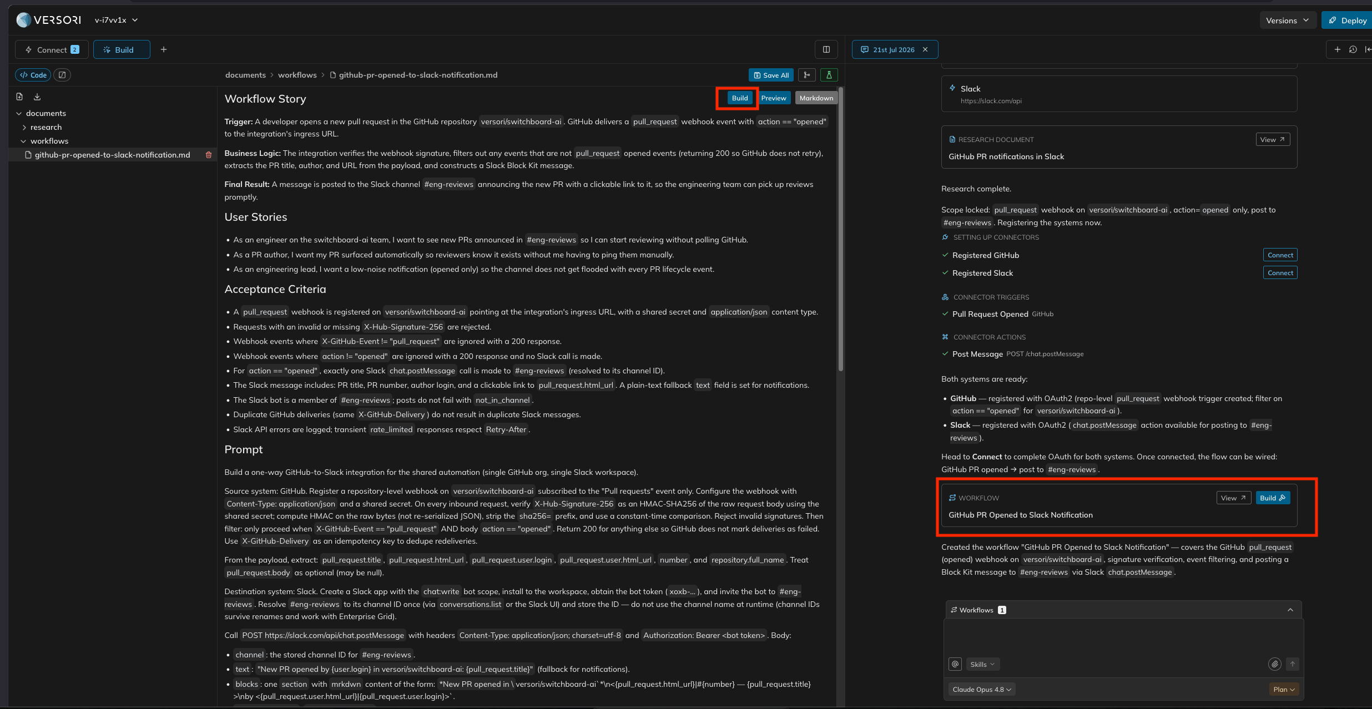Click the Connector Triggers icon

pyautogui.click(x=945, y=297)
